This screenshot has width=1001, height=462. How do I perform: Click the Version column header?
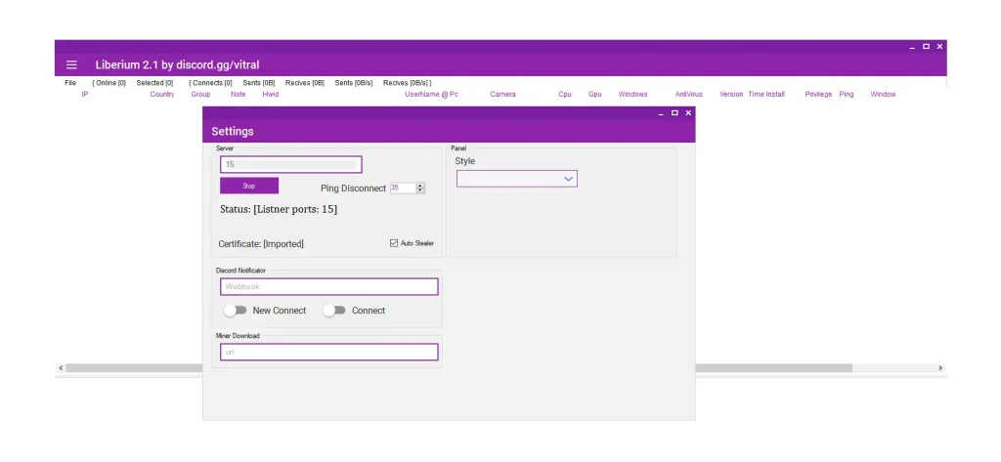[x=731, y=95]
